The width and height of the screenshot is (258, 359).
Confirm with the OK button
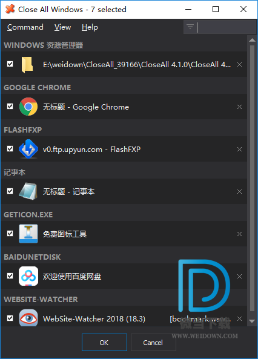(104, 343)
